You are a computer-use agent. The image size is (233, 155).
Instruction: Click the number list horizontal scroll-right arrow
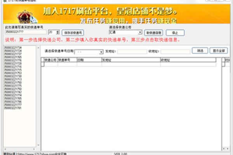pyautogui.click(x=34, y=149)
